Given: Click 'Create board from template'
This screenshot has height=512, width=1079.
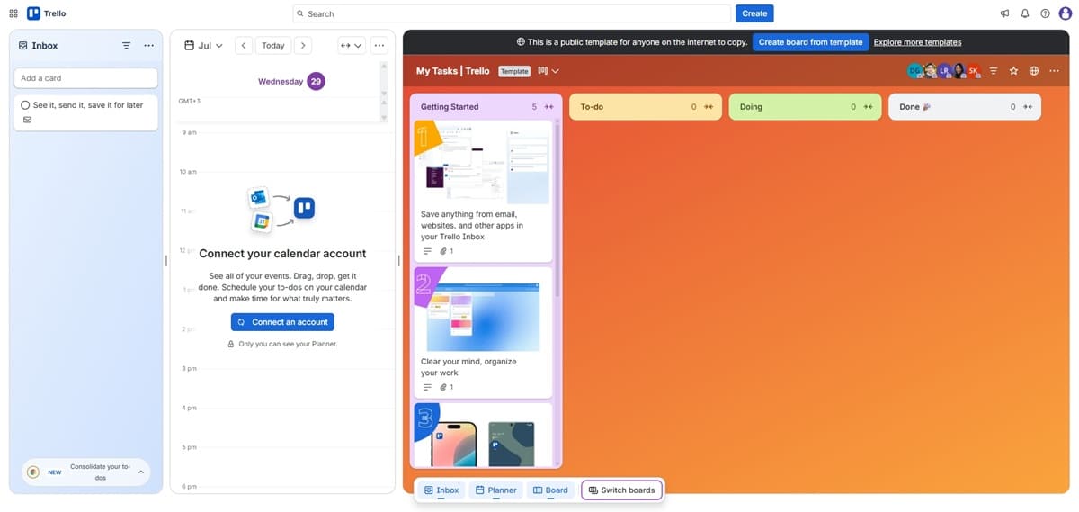Looking at the screenshot, I should 810,42.
